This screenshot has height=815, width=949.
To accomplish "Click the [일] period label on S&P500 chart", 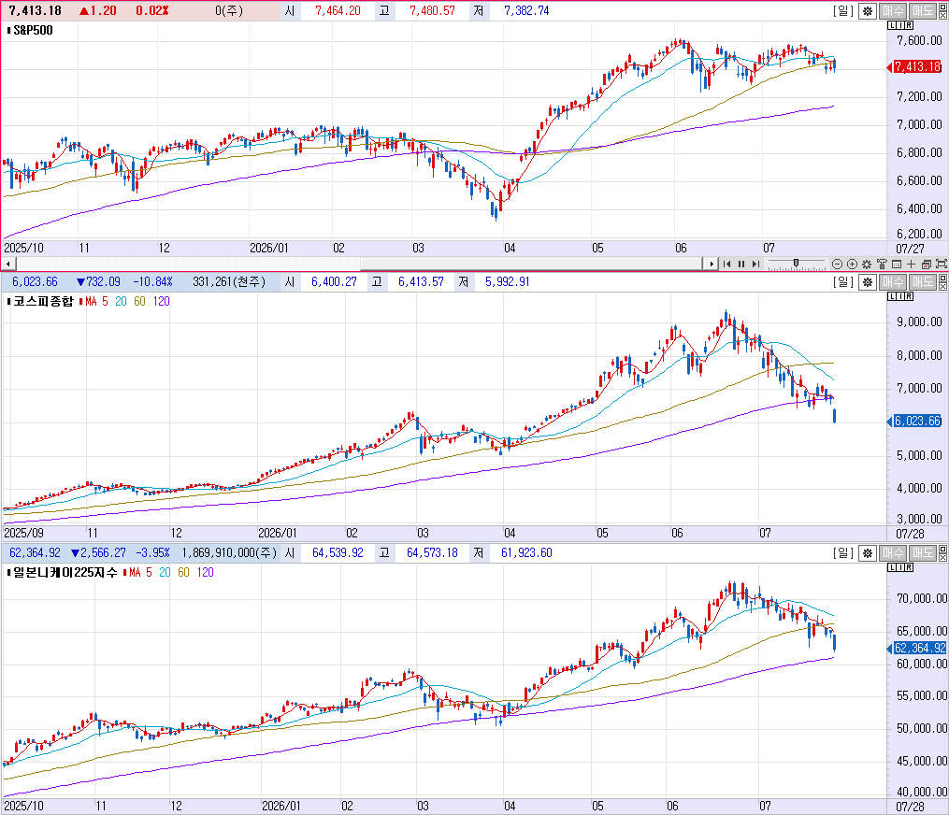I will point(843,11).
